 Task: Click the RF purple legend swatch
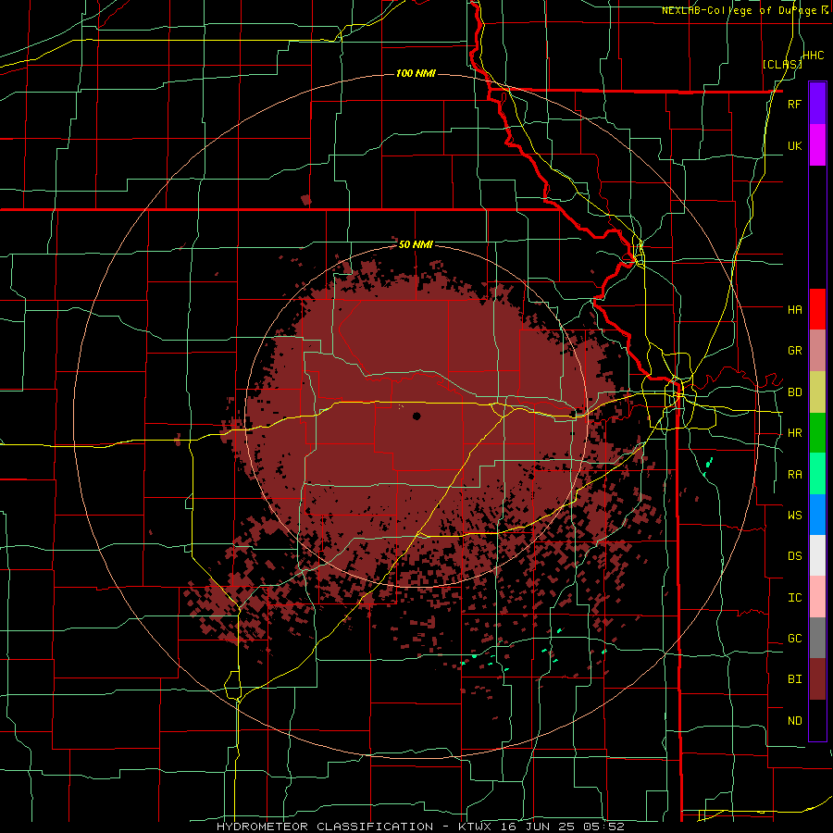(x=817, y=103)
